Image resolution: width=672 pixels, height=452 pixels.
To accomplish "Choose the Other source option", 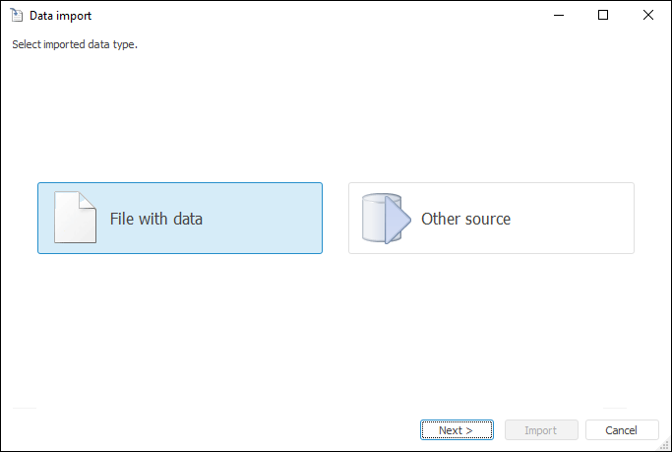I will coord(491,219).
